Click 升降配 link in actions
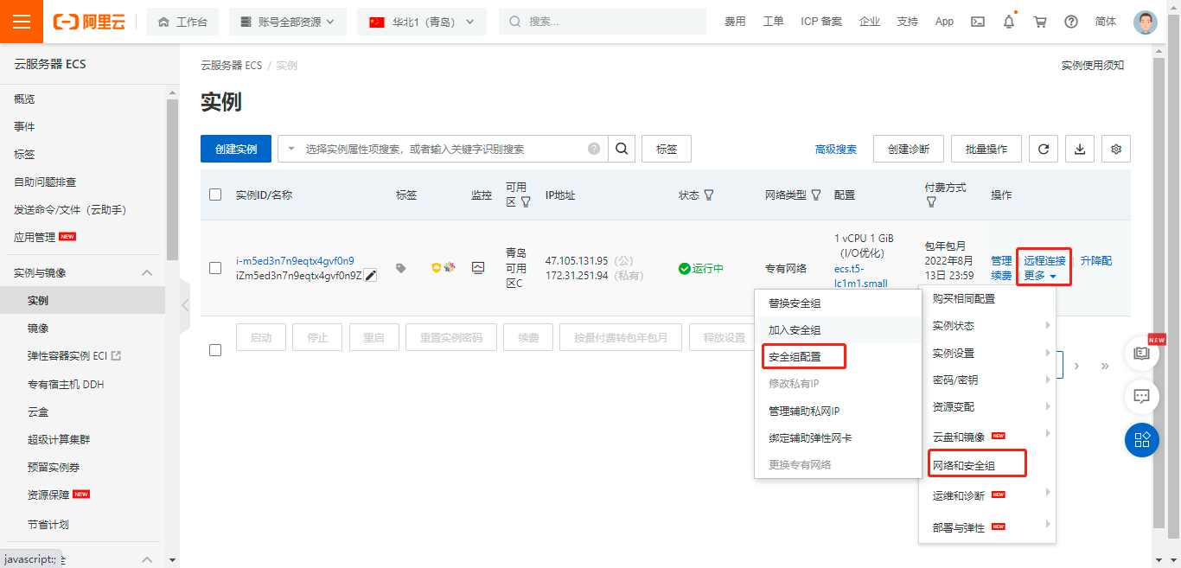This screenshot has width=1181, height=568. [1096, 260]
